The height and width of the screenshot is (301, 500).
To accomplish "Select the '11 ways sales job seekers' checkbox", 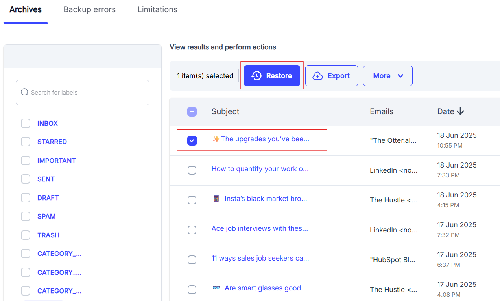I will [192, 260].
